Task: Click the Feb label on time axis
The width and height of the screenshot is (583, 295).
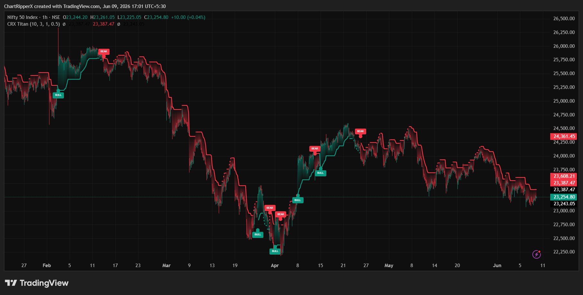Action: [x=47, y=265]
